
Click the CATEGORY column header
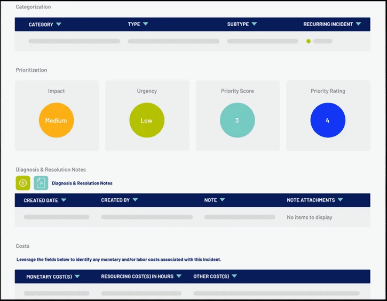pyautogui.click(x=41, y=25)
